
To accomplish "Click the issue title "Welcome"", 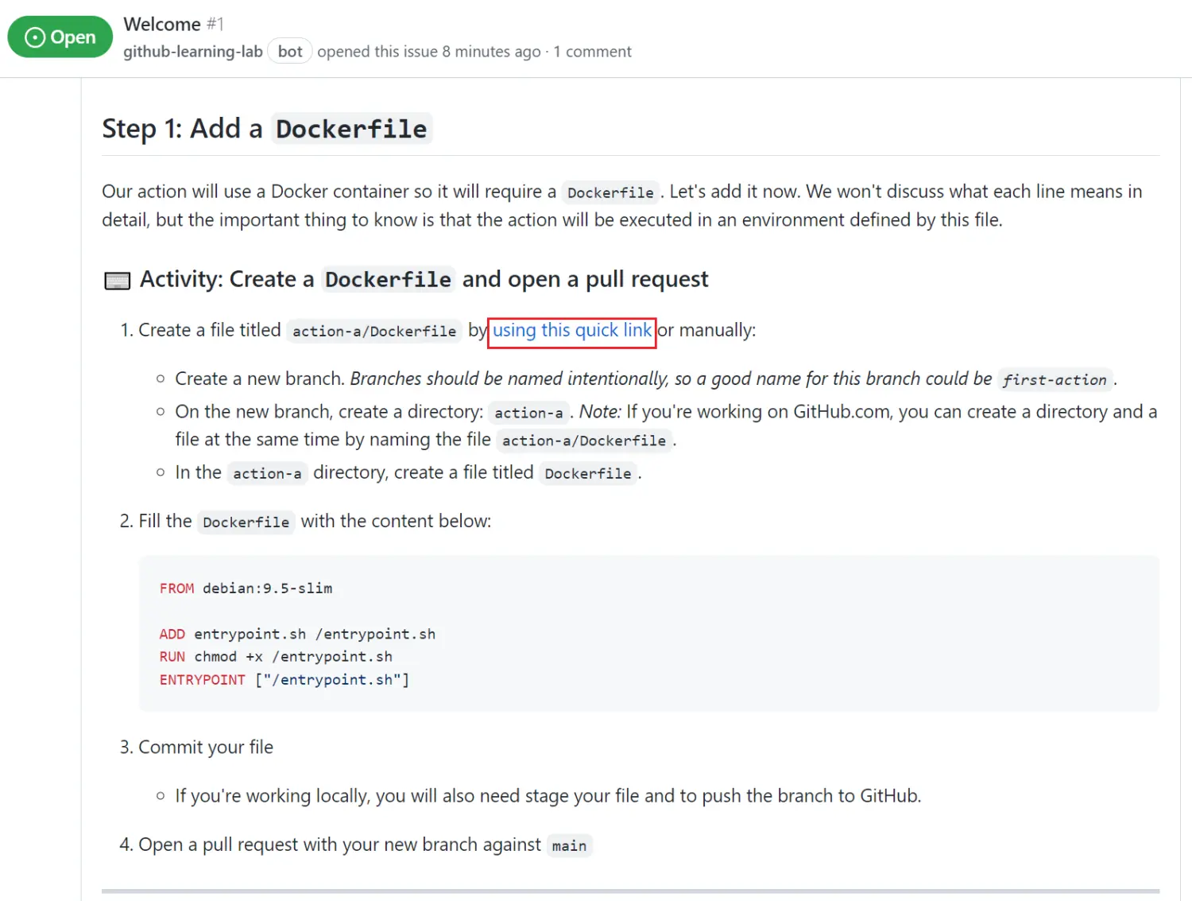I will pyautogui.click(x=162, y=24).
